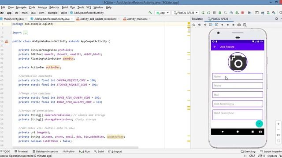Click the emulator Volume Up icon

200,25
